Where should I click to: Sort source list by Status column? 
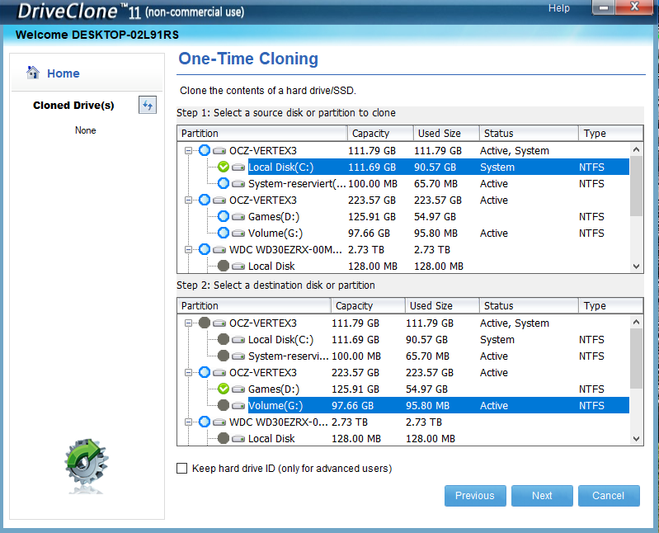[x=529, y=134]
